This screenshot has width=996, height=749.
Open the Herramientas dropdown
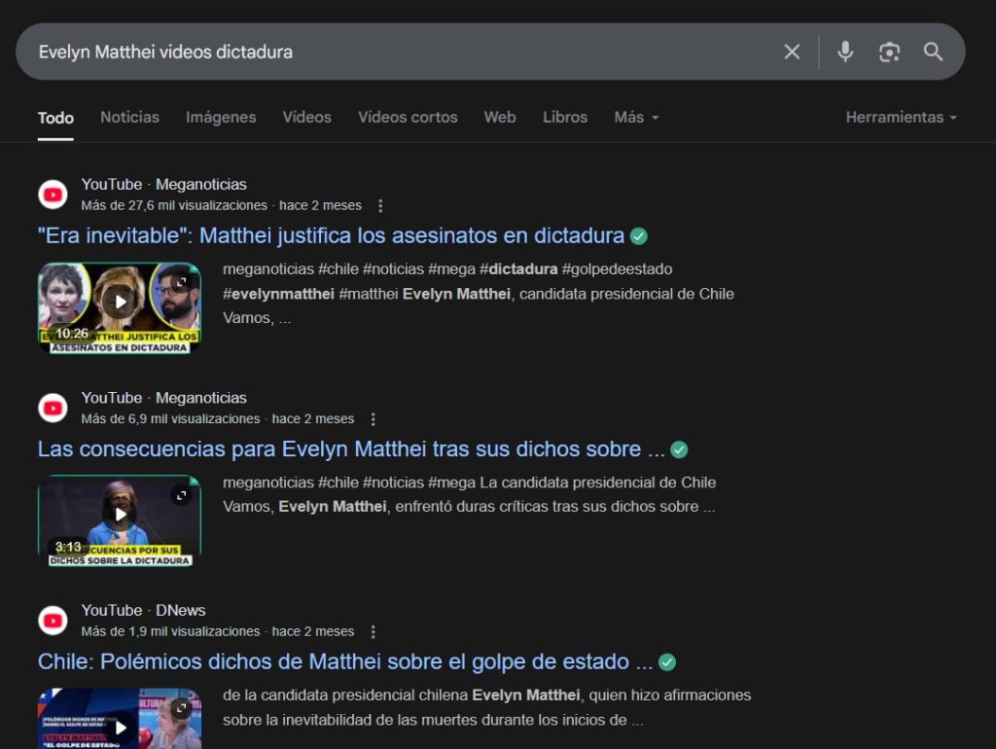[901, 118]
